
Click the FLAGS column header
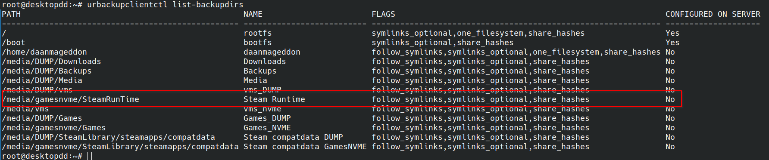384,14
